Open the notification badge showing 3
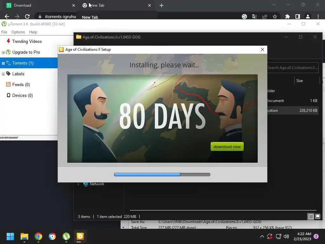Screen dimensions: 325x244 coord(316,236)
